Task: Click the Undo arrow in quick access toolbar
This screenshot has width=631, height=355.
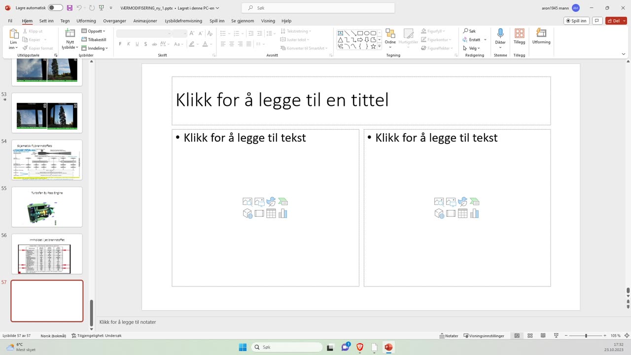Action: pos(79,8)
